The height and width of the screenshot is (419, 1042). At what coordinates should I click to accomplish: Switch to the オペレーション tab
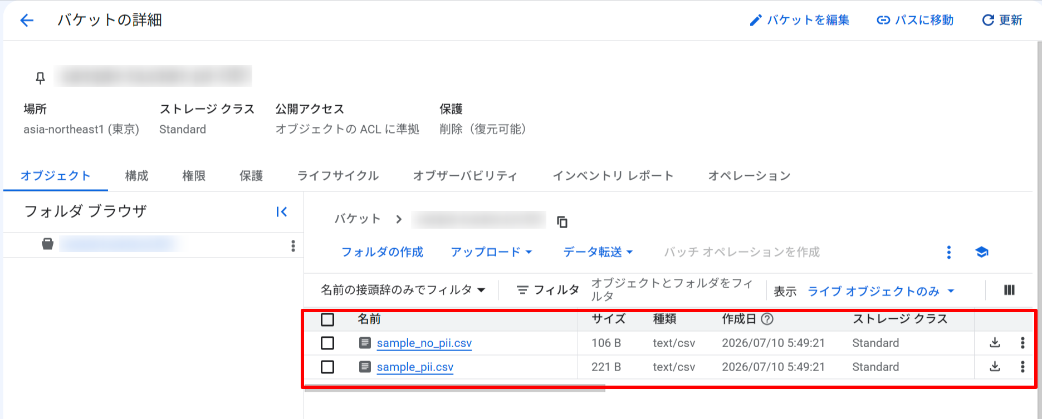click(749, 176)
